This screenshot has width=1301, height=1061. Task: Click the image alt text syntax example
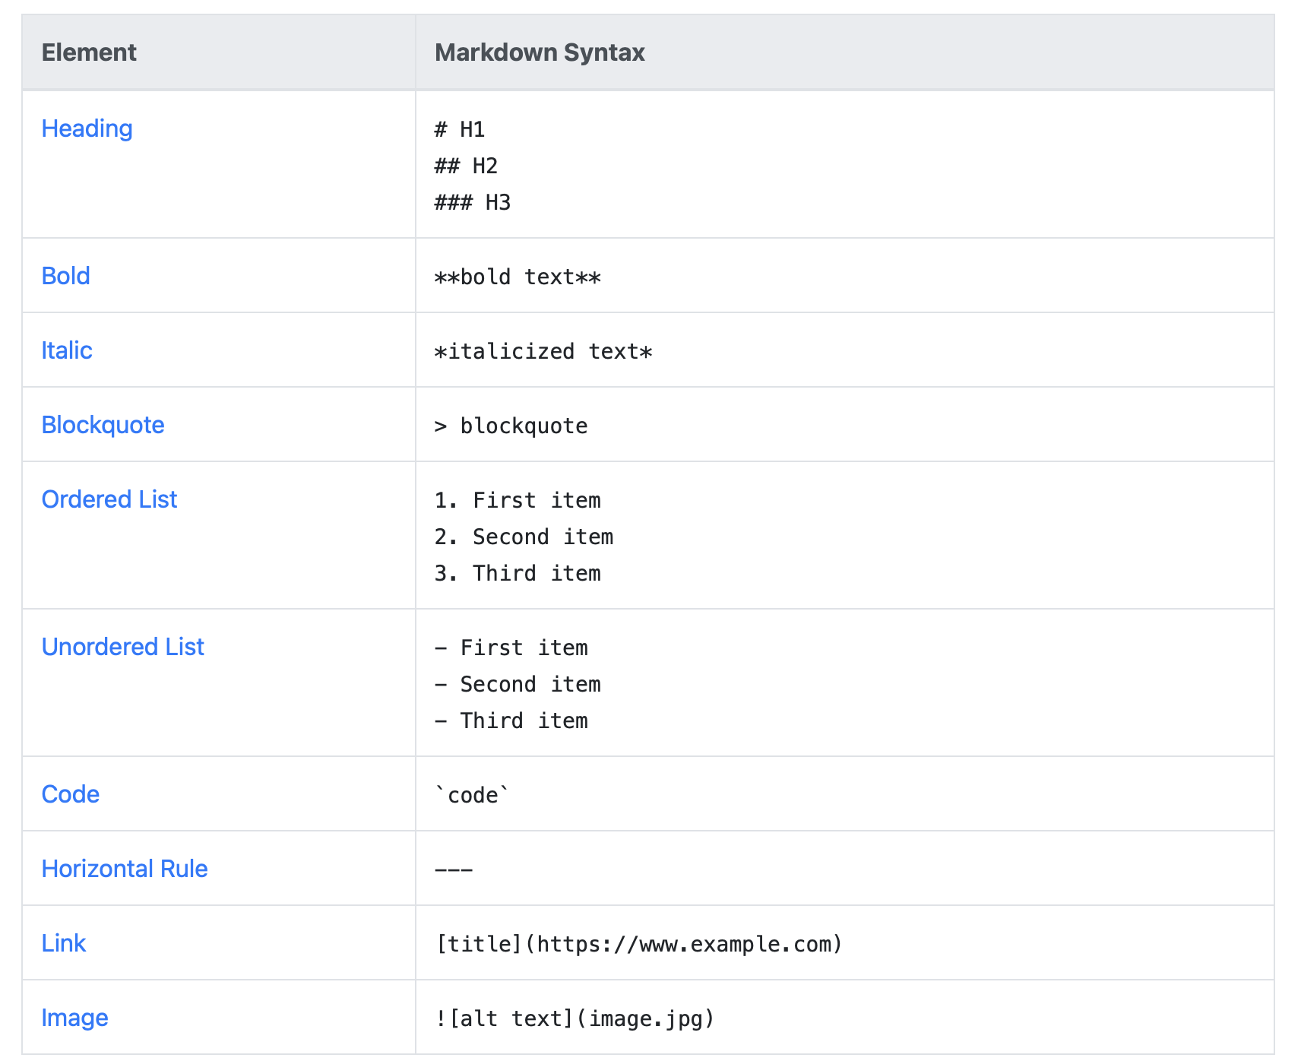574,1018
